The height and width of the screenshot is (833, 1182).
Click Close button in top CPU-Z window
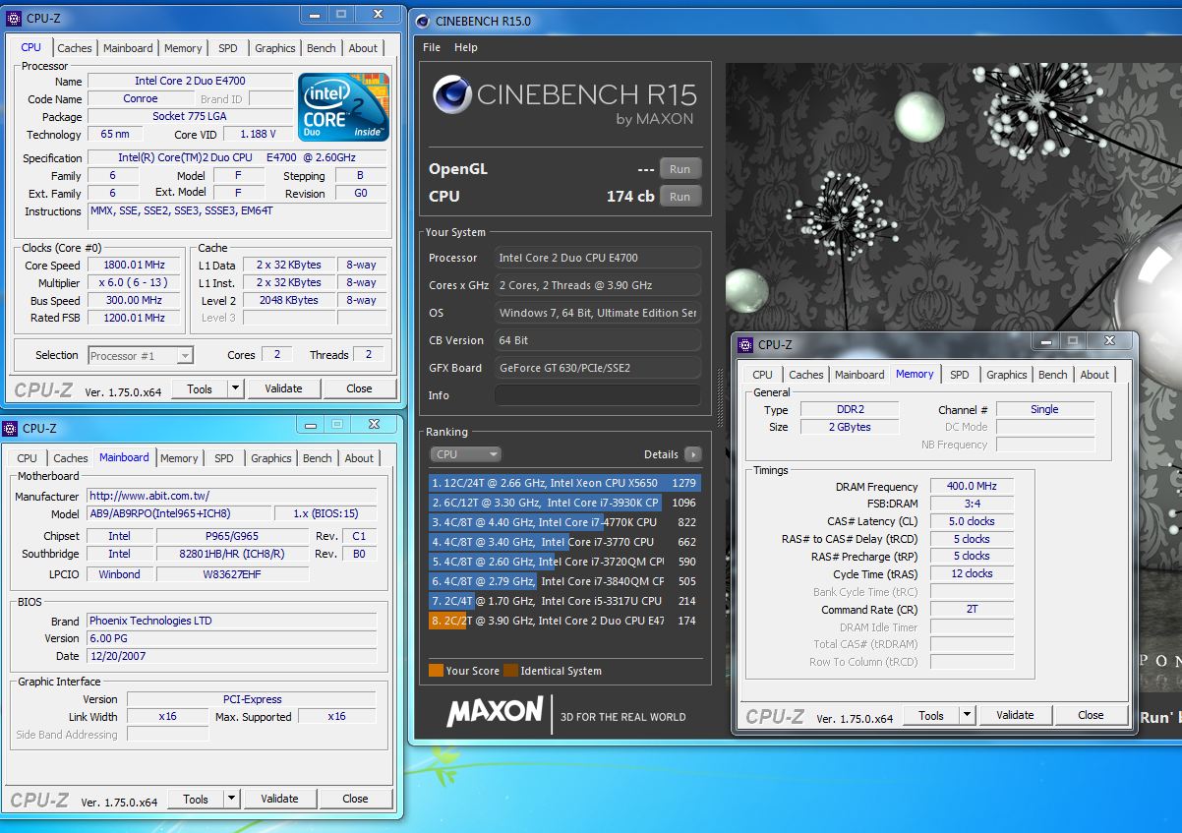click(x=360, y=388)
